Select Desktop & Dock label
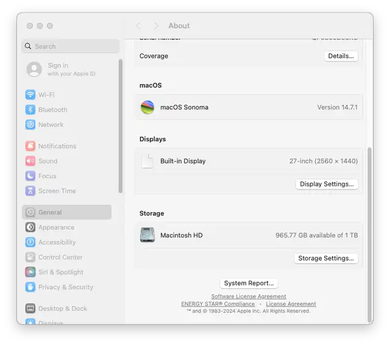Image resolution: width=390 pixels, height=345 pixels. [63, 308]
